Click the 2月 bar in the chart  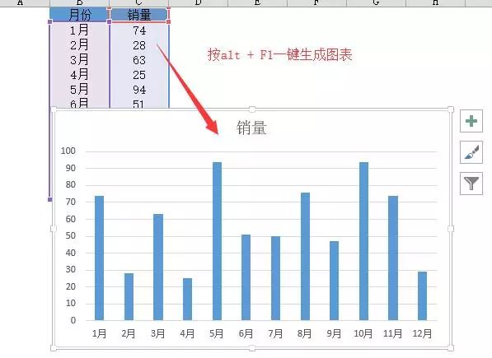click(x=129, y=297)
